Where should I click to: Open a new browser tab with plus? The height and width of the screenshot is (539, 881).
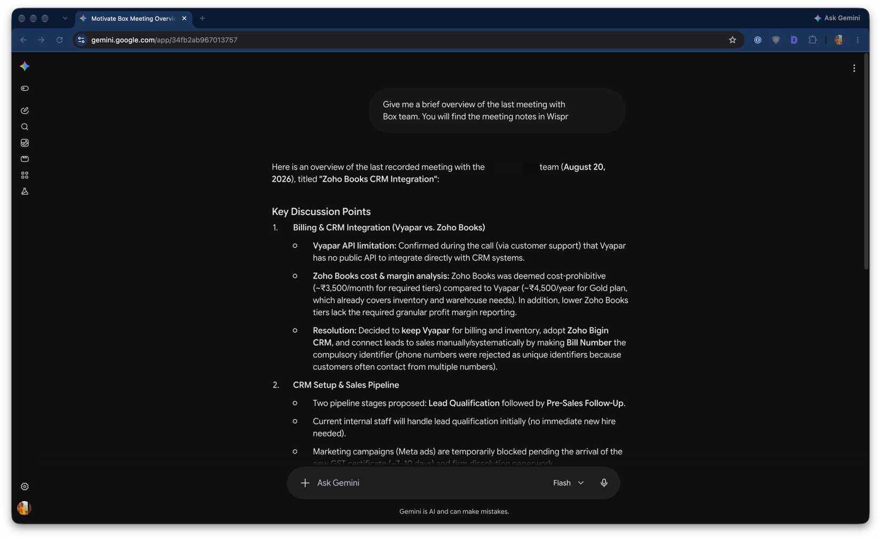[202, 18]
